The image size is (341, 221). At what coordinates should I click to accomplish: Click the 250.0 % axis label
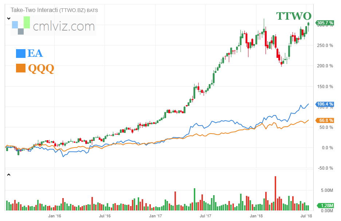[x=325, y=46]
